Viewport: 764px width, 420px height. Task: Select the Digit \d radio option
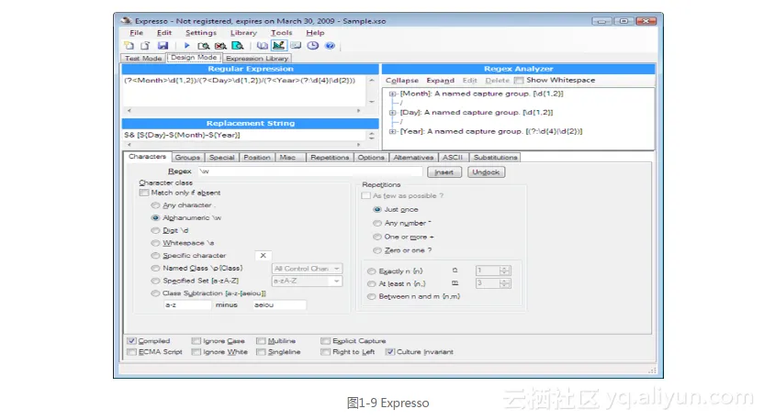coord(155,231)
